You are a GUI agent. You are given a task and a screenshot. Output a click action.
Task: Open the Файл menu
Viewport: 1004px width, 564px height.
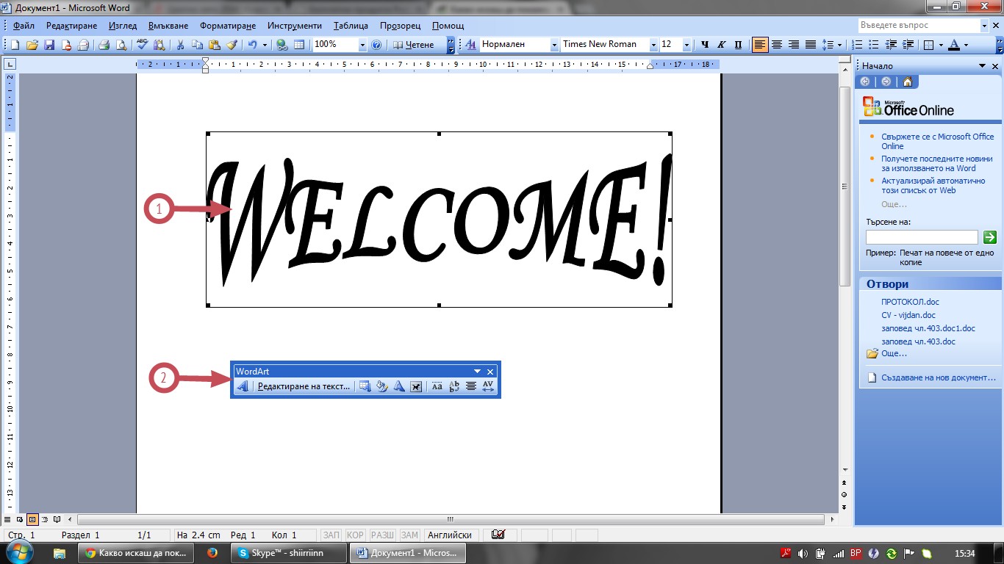24,26
